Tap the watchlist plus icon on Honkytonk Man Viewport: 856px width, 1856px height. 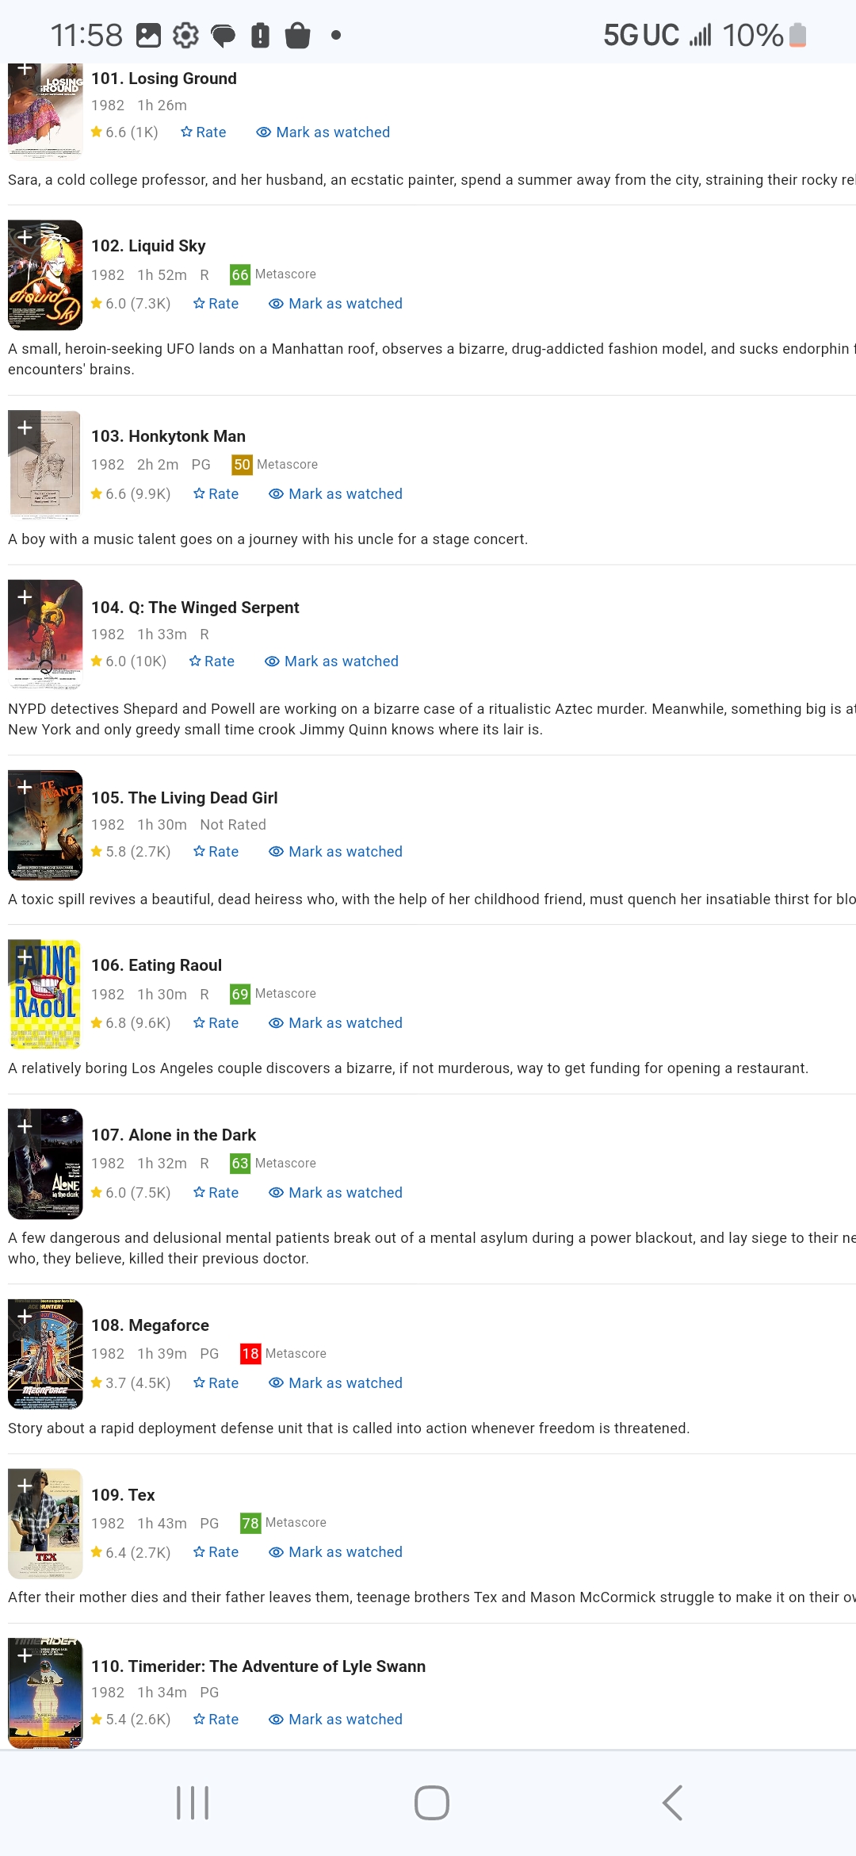(25, 428)
